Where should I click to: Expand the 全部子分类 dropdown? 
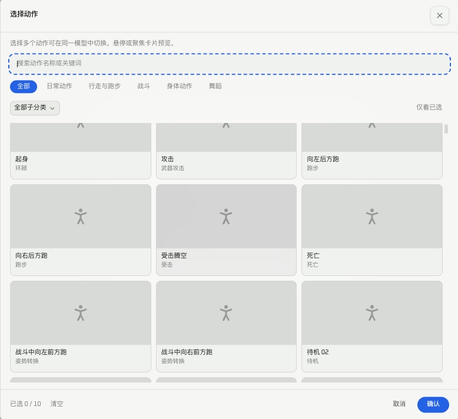coord(35,108)
